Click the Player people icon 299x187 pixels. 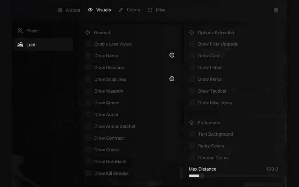pyautogui.click(x=20, y=31)
